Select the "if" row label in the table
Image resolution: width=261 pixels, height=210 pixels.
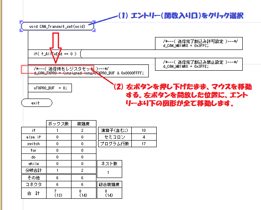click(x=34, y=131)
